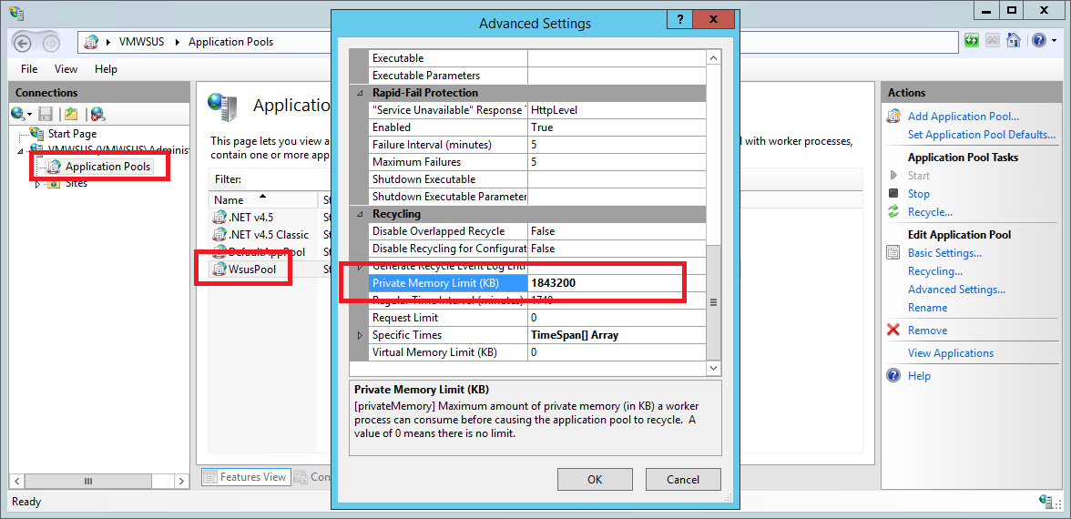Open the File menu

pos(29,69)
